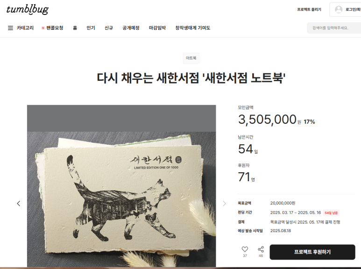Open the 공개예정 tab
The image size is (361, 269).
click(x=131, y=28)
